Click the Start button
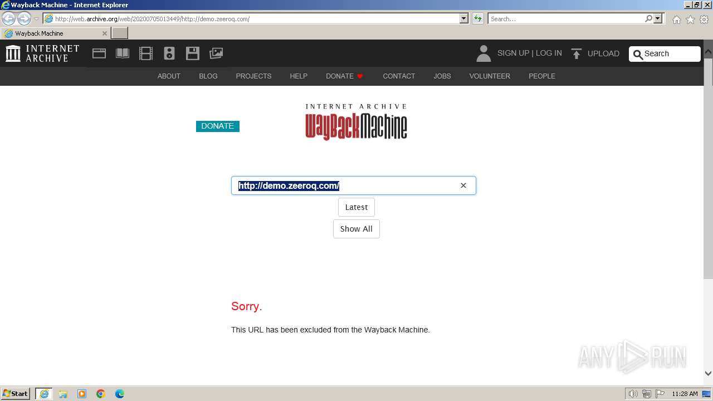Viewport: 713px width, 401px height. [16, 394]
